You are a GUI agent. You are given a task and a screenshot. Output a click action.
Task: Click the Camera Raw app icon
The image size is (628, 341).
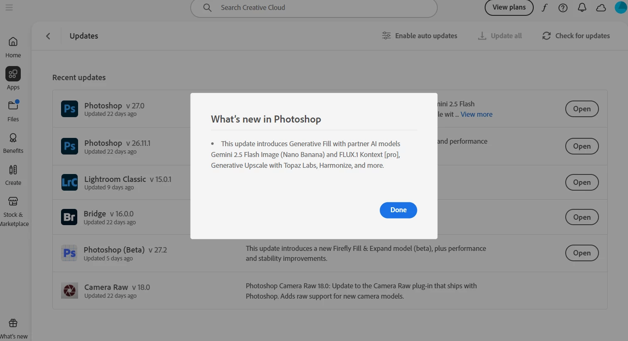(69, 290)
